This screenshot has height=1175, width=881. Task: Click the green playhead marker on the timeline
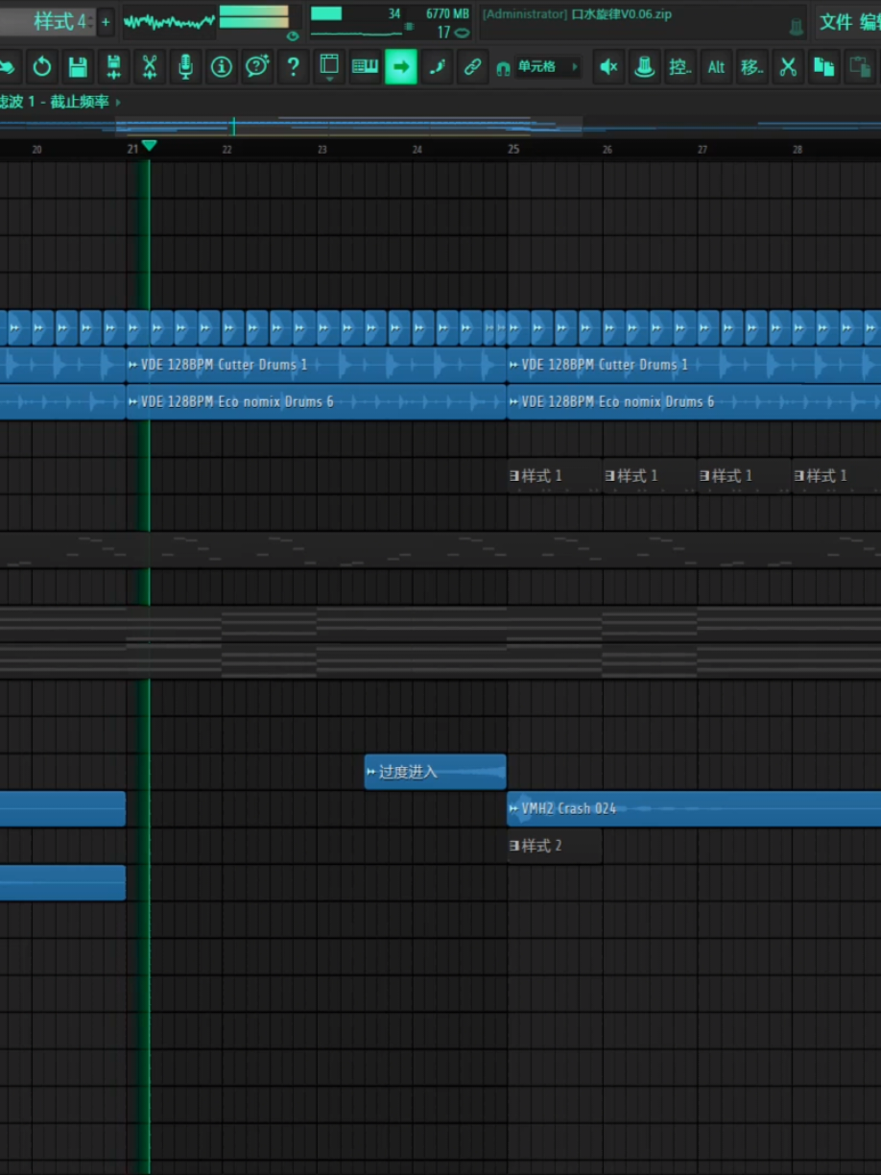tap(149, 146)
